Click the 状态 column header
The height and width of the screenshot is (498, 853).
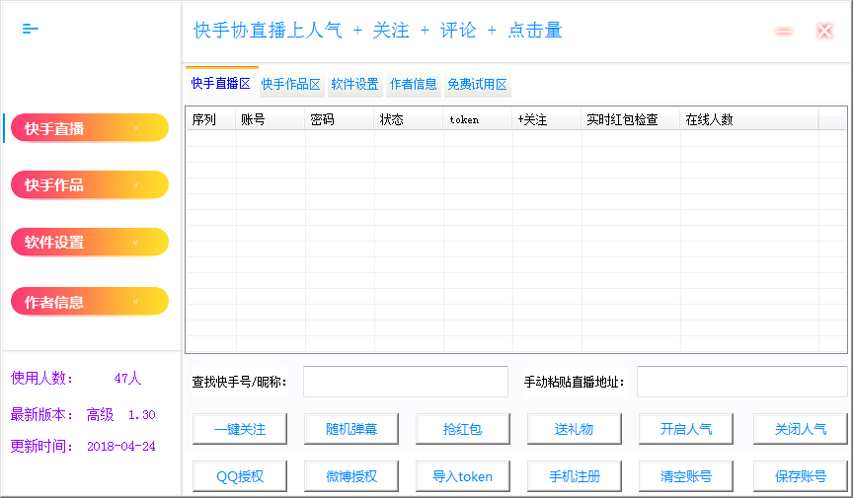pyautogui.click(x=409, y=119)
